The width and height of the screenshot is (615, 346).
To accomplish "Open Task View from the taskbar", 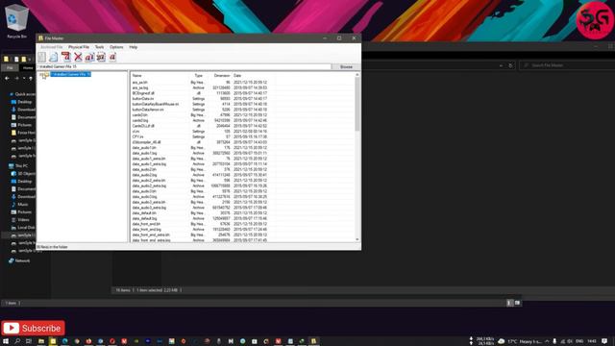I will pos(29,341).
